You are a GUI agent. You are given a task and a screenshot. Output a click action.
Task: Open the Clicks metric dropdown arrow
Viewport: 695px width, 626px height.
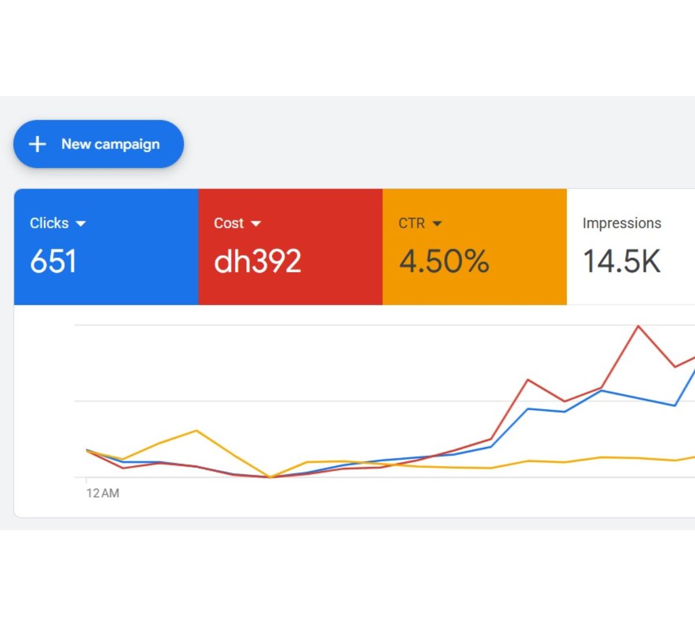(x=81, y=224)
